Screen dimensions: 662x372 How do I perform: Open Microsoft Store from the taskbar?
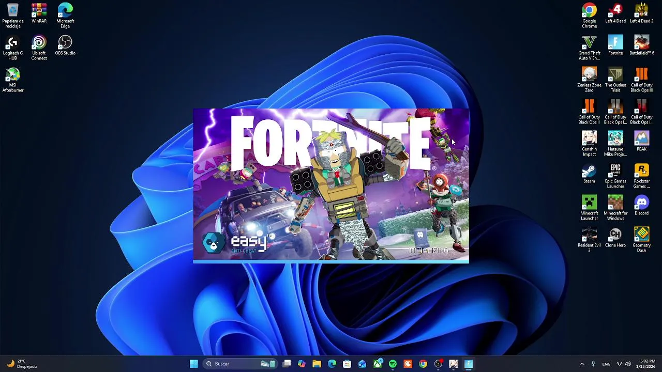coord(347,364)
